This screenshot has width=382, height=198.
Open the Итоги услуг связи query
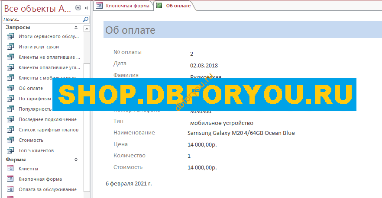click(x=39, y=47)
